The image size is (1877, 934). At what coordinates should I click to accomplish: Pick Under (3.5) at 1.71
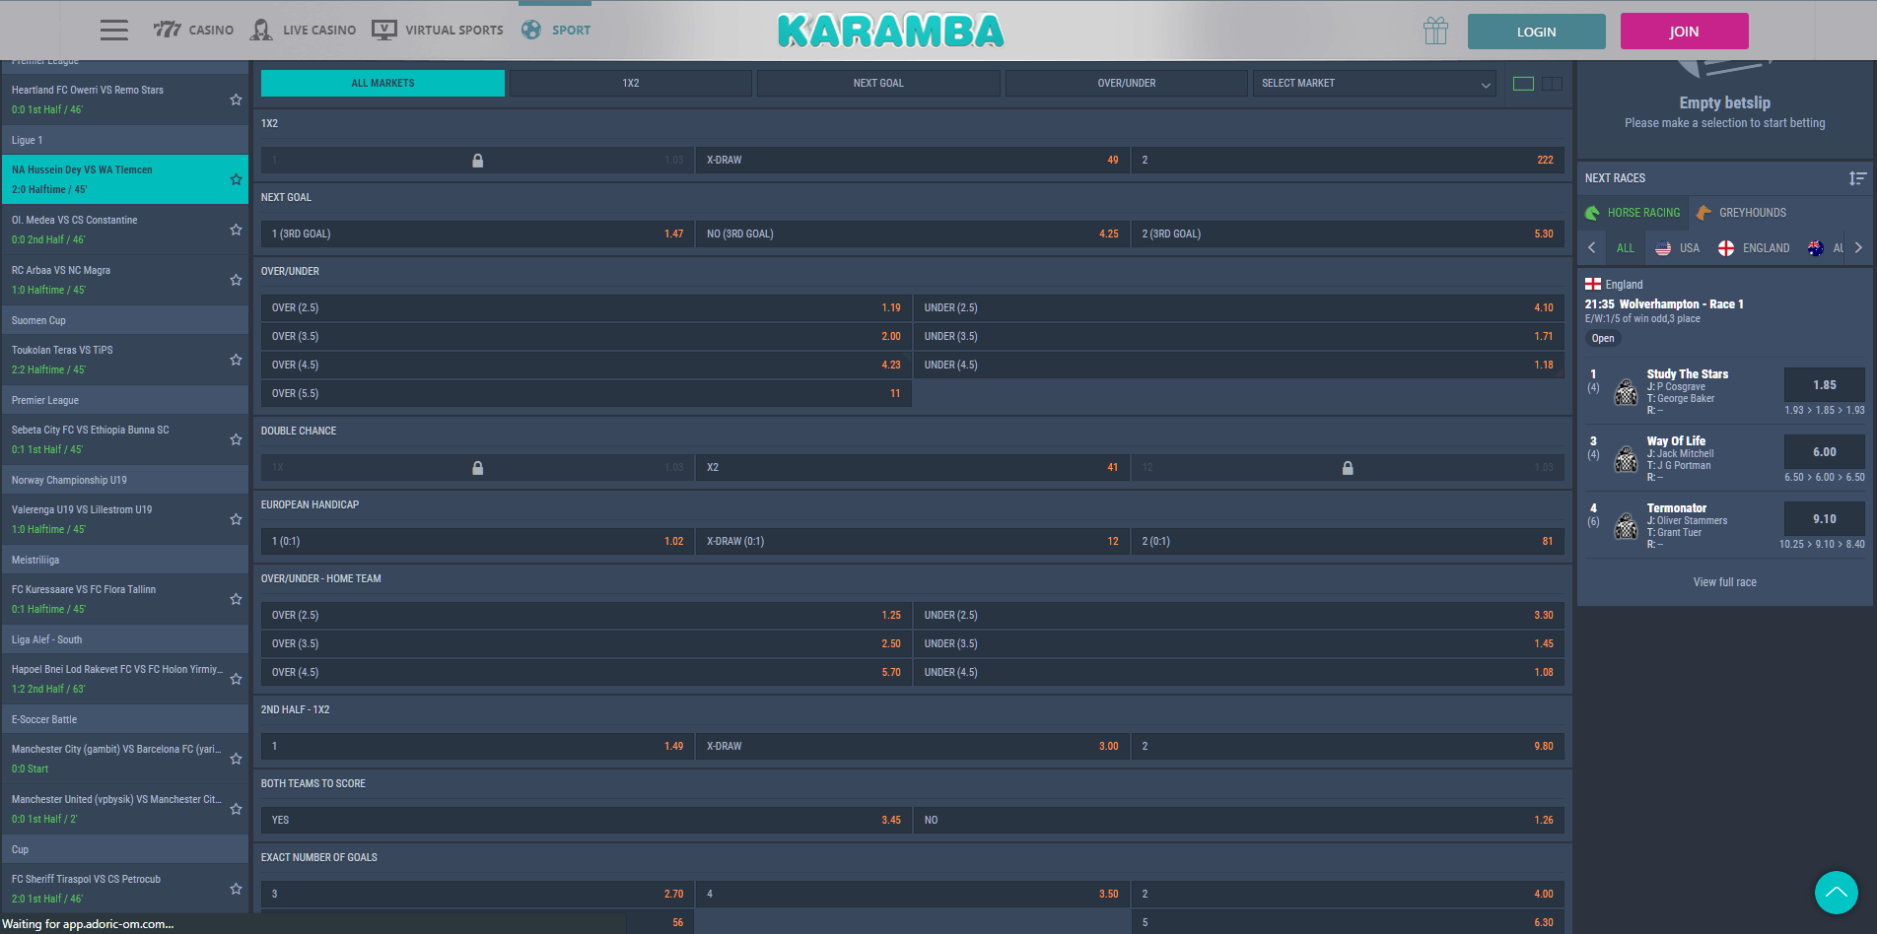[x=1238, y=336]
